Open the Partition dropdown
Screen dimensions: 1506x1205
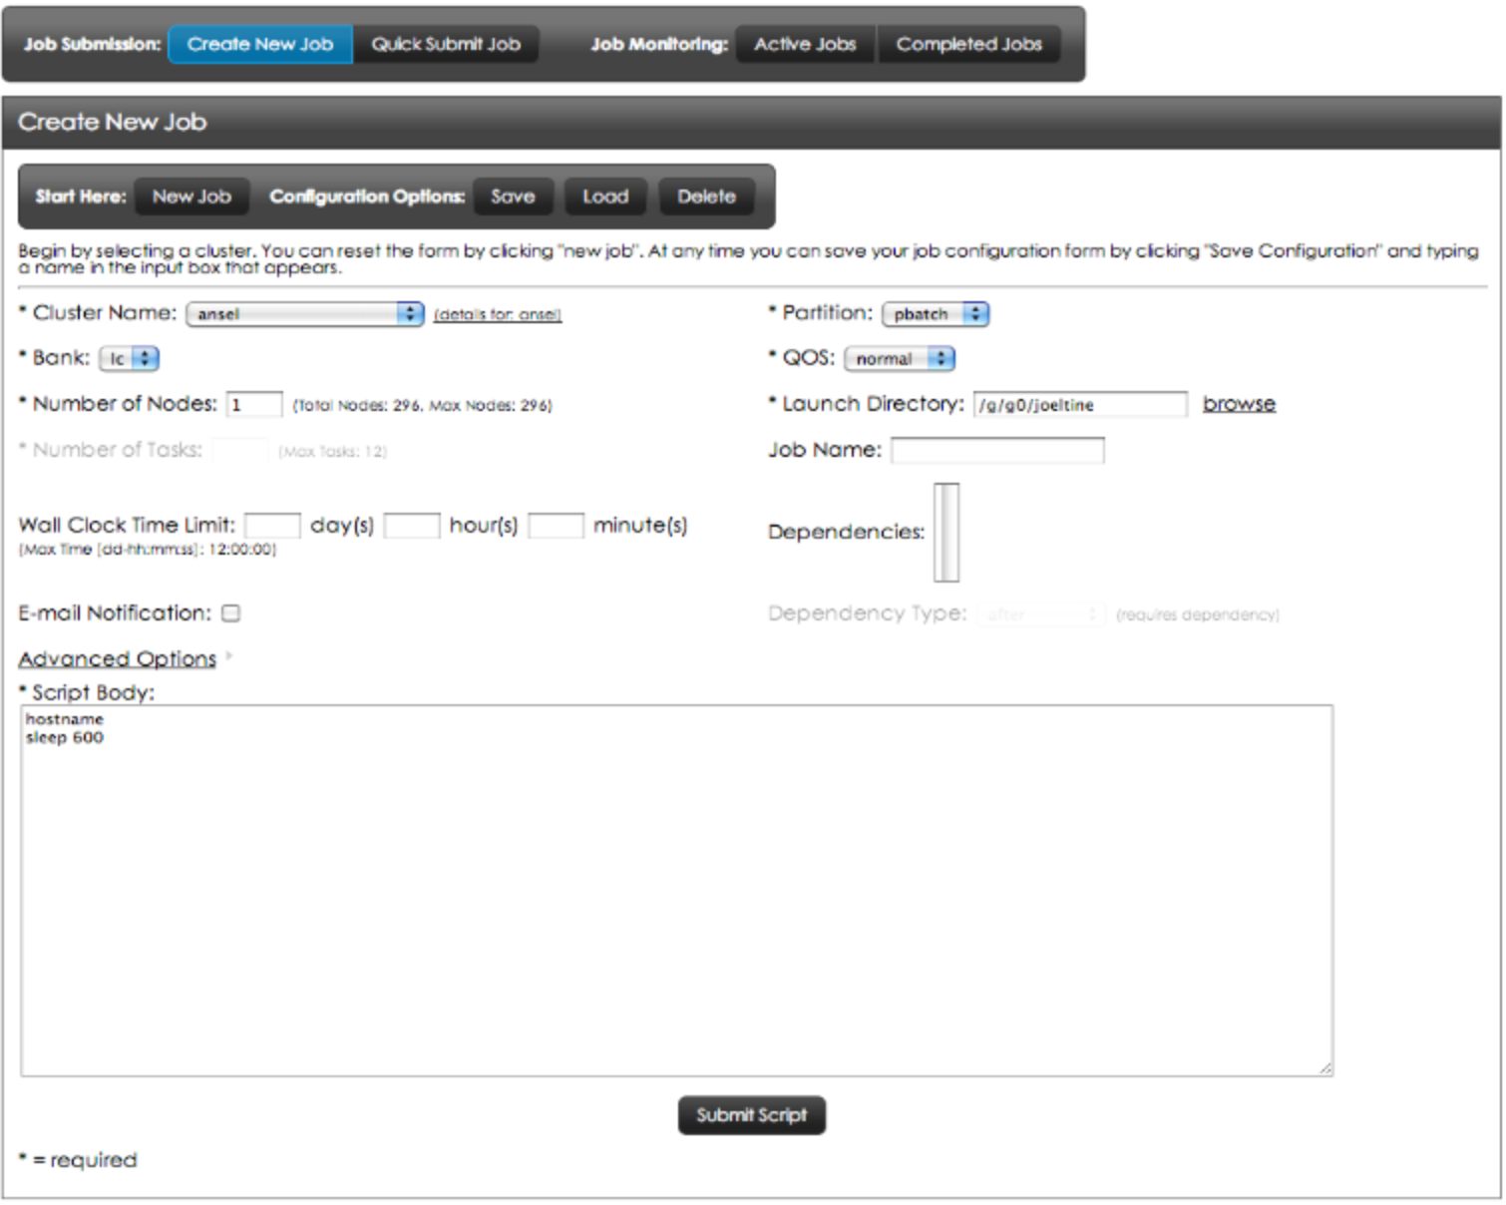point(935,314)
